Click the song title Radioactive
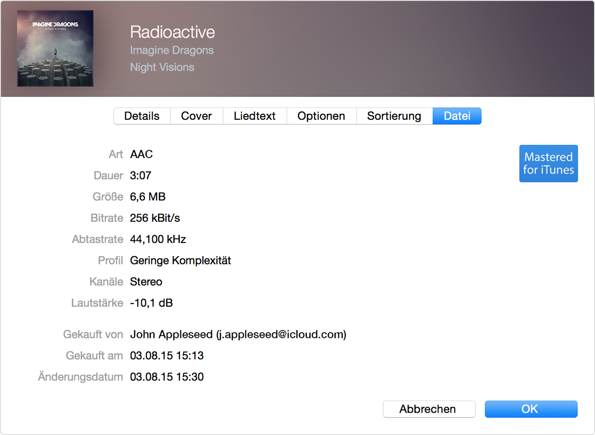The height and width of the screenshot is (435, 595). click(172, 32)
